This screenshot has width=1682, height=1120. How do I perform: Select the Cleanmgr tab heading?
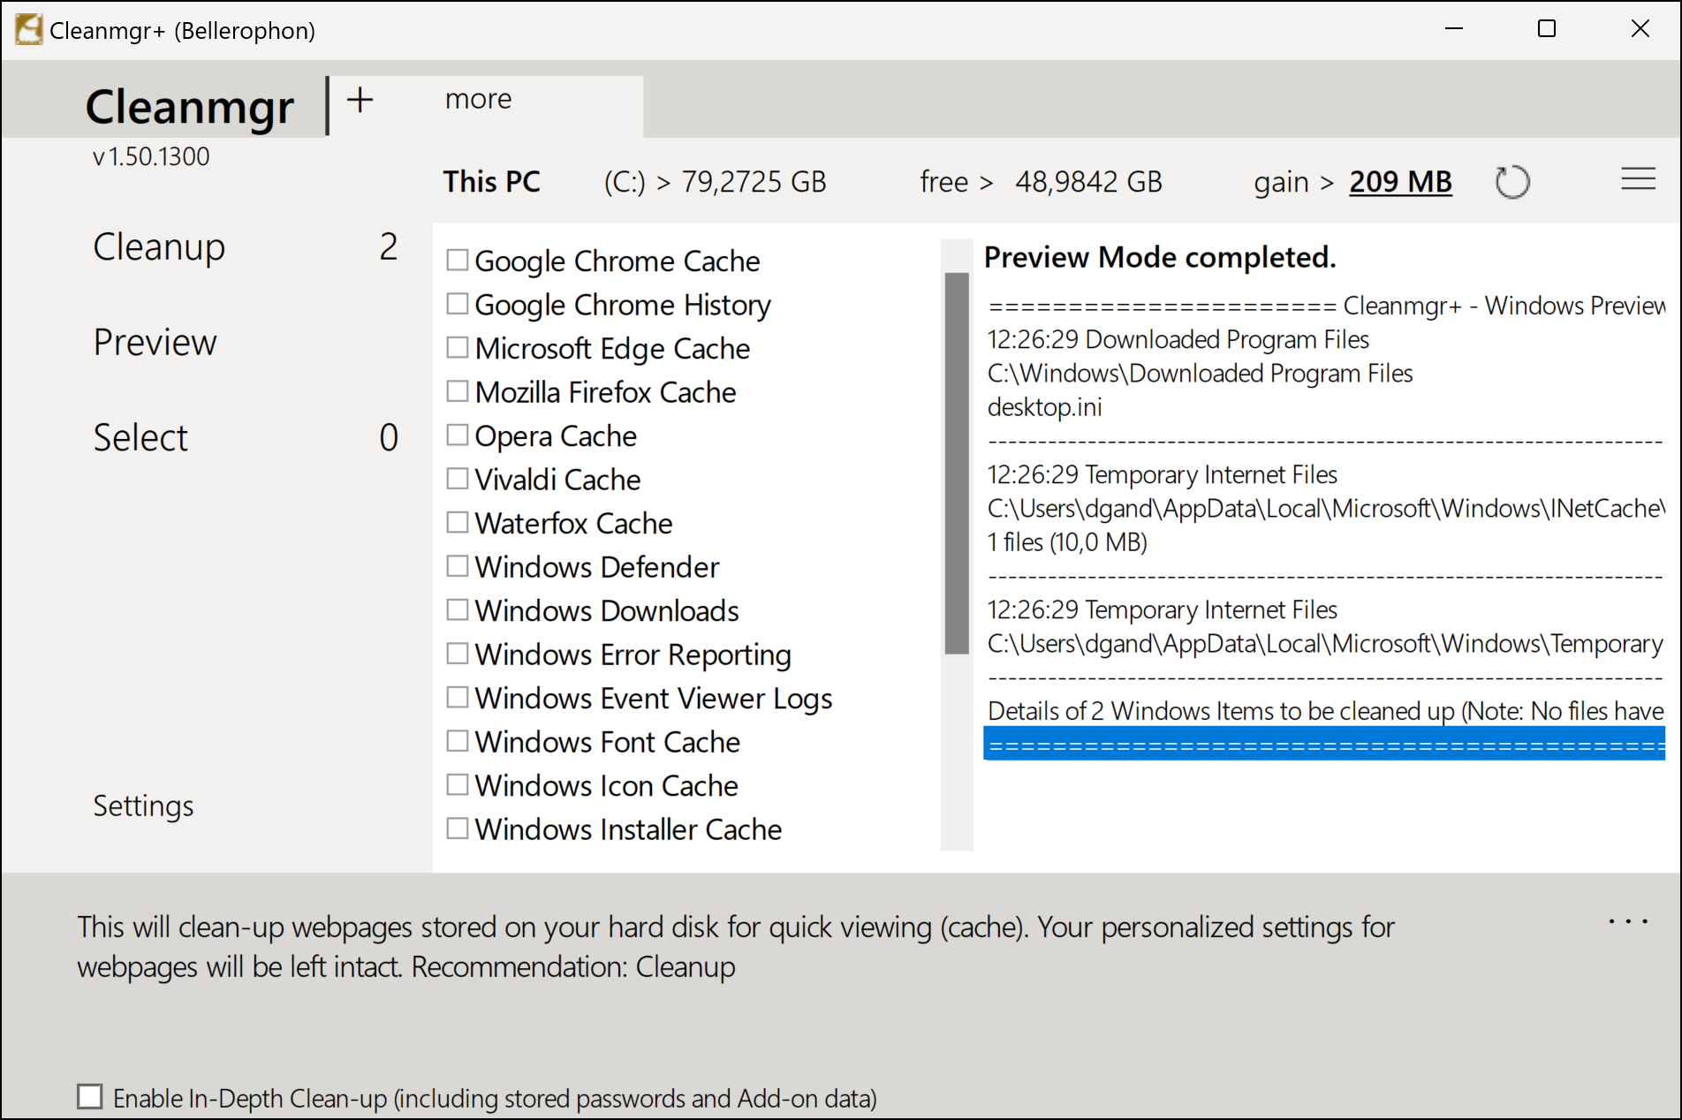coord(189,106)
